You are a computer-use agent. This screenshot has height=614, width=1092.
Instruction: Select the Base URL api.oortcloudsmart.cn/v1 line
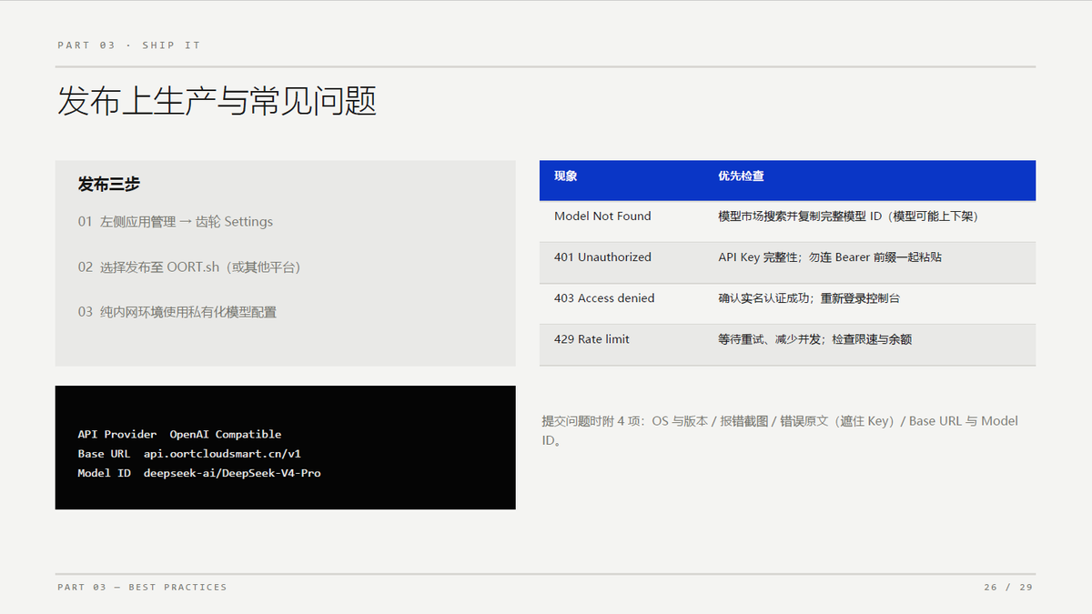coord(189,453)
